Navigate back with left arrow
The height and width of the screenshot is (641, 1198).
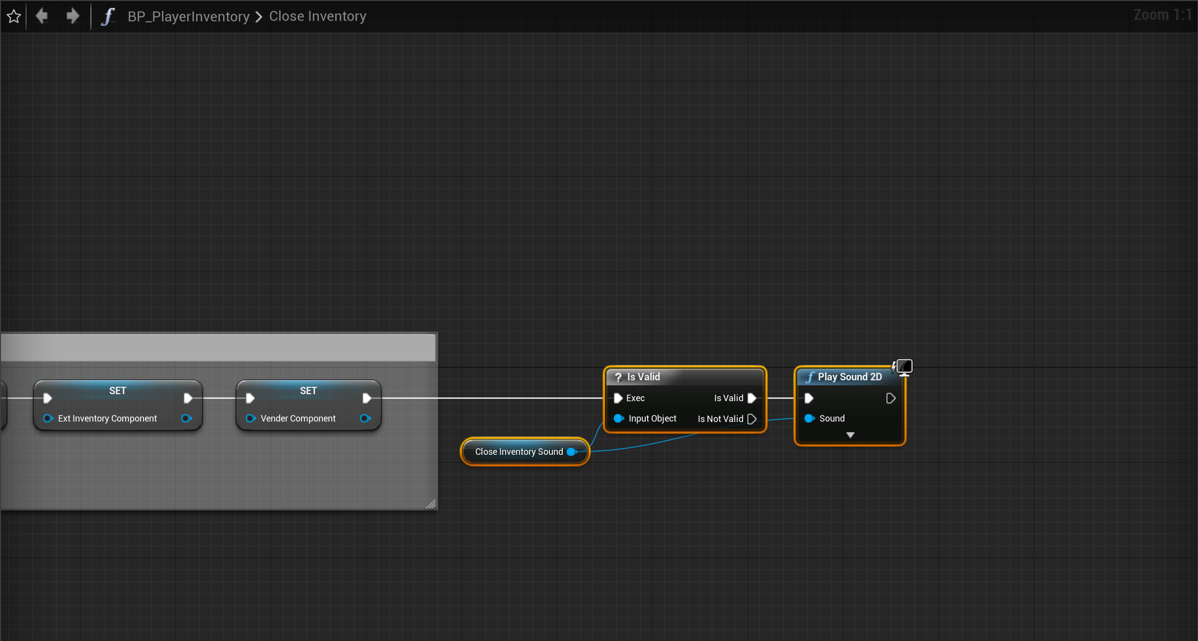tap(42, 16)
